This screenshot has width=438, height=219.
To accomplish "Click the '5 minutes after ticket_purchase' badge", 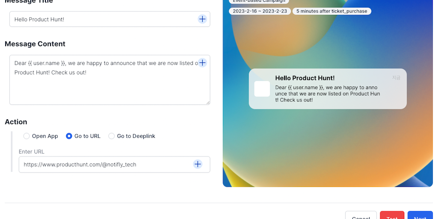I will point(332,11).
